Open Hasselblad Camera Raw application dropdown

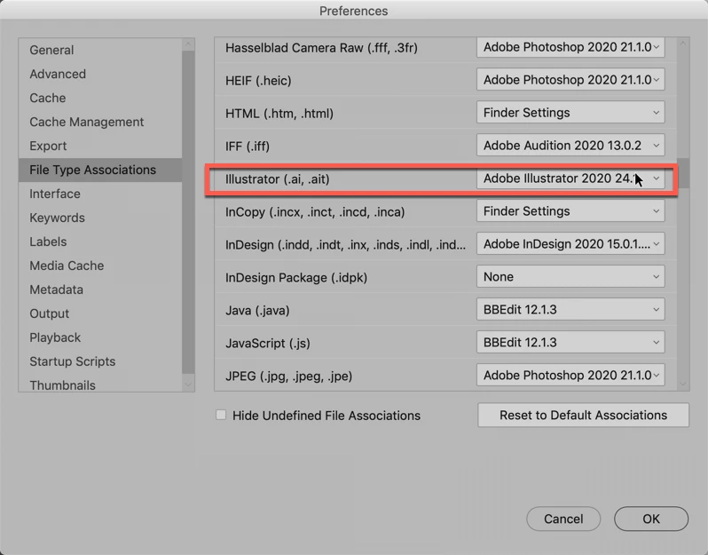coord(570,47)
